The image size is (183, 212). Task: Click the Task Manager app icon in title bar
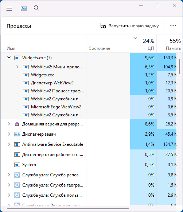coord(24,8)
